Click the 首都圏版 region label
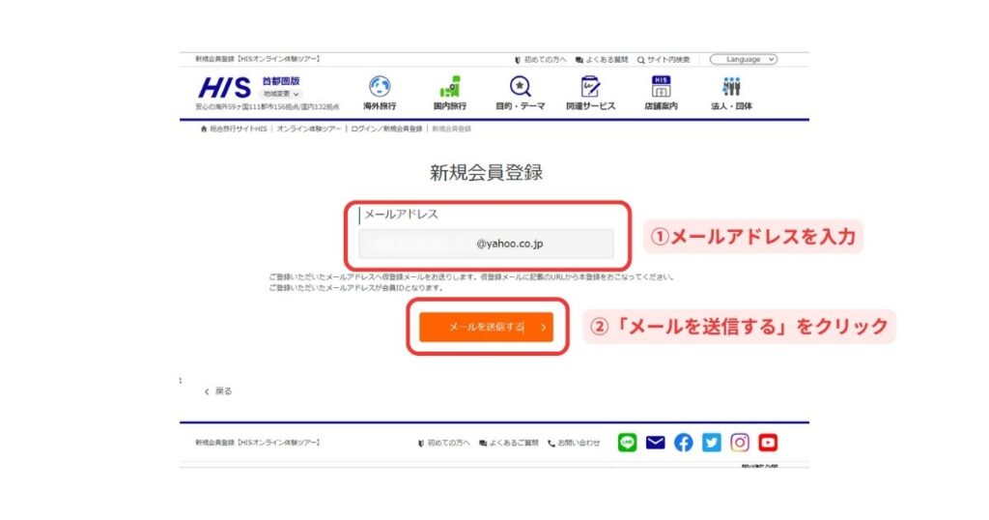 (x=281, y=81)
